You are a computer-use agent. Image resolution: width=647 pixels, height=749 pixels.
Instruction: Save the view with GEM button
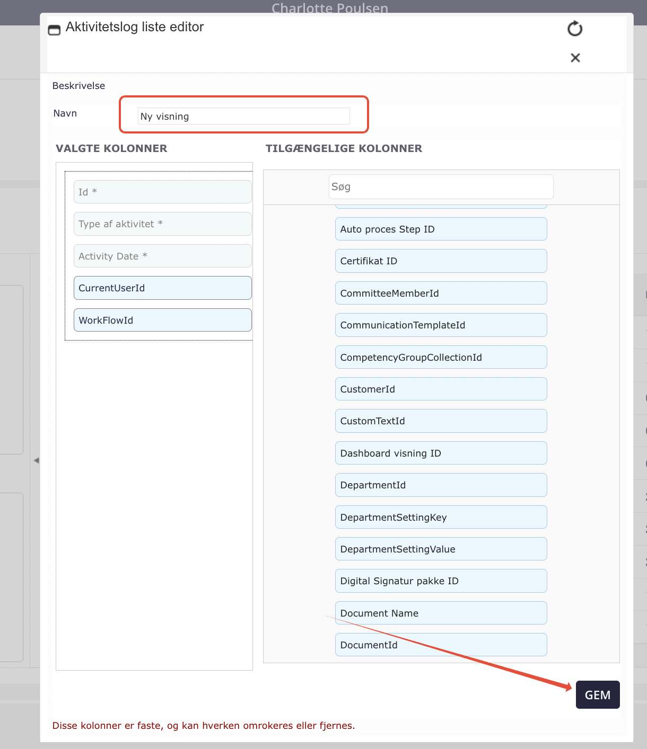click(x=598, y=695)
